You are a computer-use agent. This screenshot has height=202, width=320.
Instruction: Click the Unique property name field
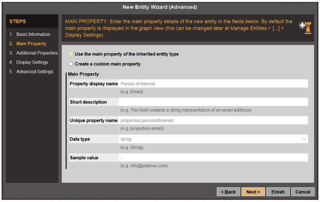pyautogui.click(x=213, y=120)
